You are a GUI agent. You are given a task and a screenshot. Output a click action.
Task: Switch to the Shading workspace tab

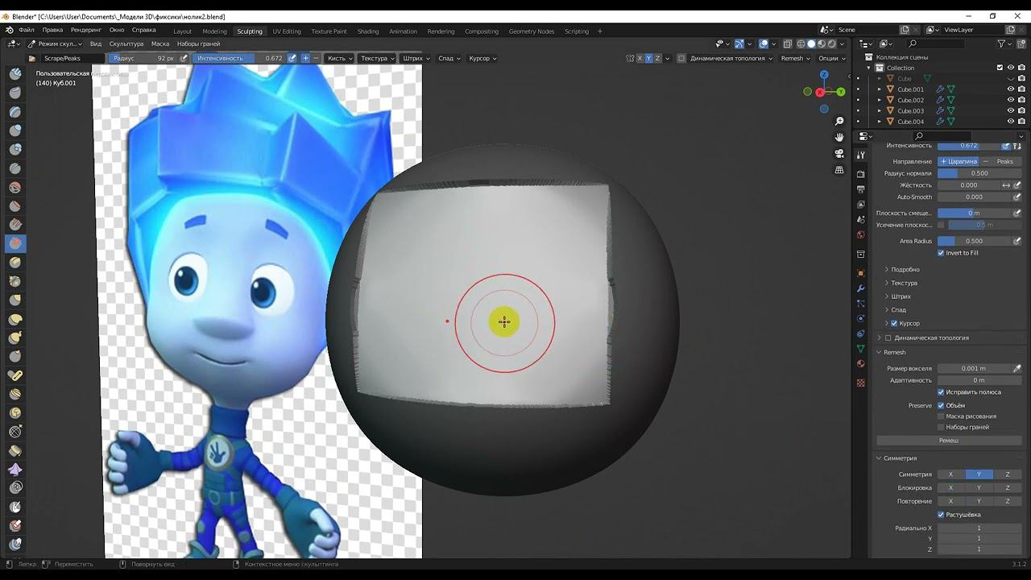tap(368, 31)
